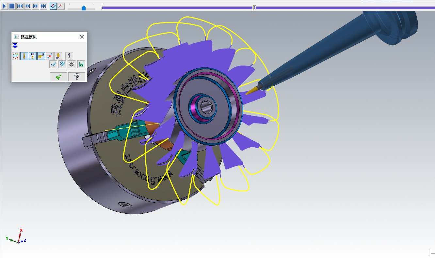Click the colored loop arrows display icon
This screenshot has height=258, width=435.
16,56
